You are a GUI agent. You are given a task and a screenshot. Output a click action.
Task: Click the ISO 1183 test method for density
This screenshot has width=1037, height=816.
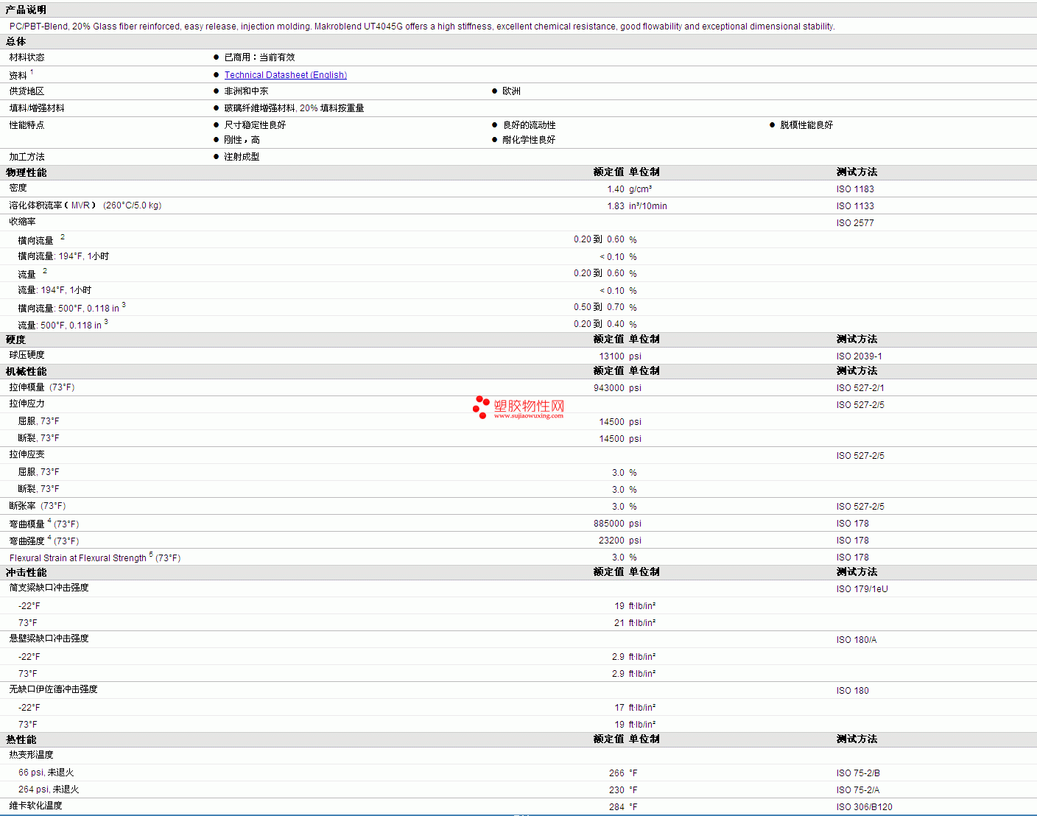coord(855,189)
